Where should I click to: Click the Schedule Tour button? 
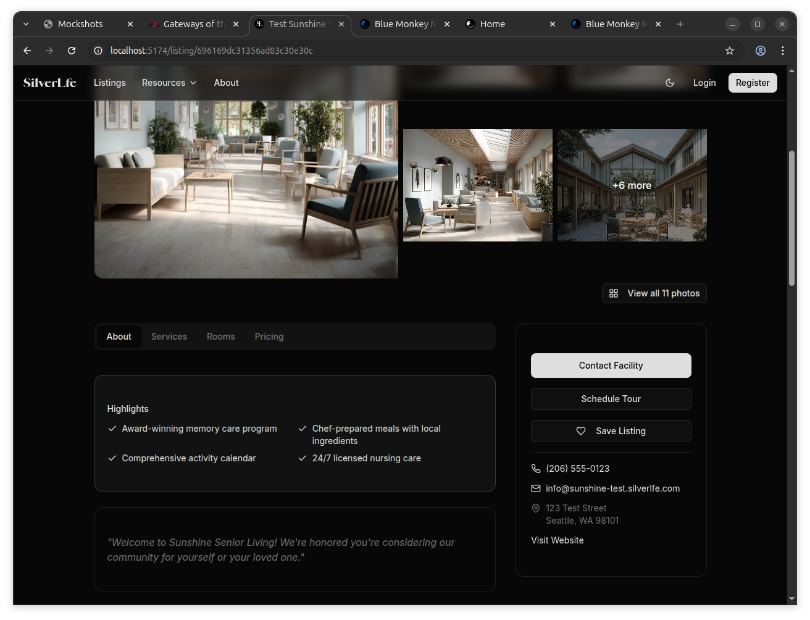(611, 399)
